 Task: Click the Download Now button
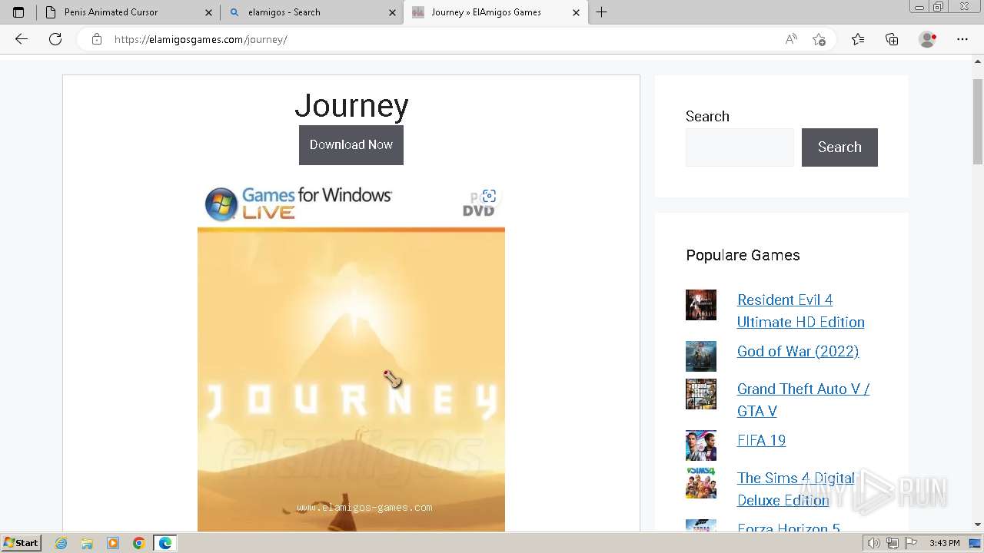tap(351, 145)
